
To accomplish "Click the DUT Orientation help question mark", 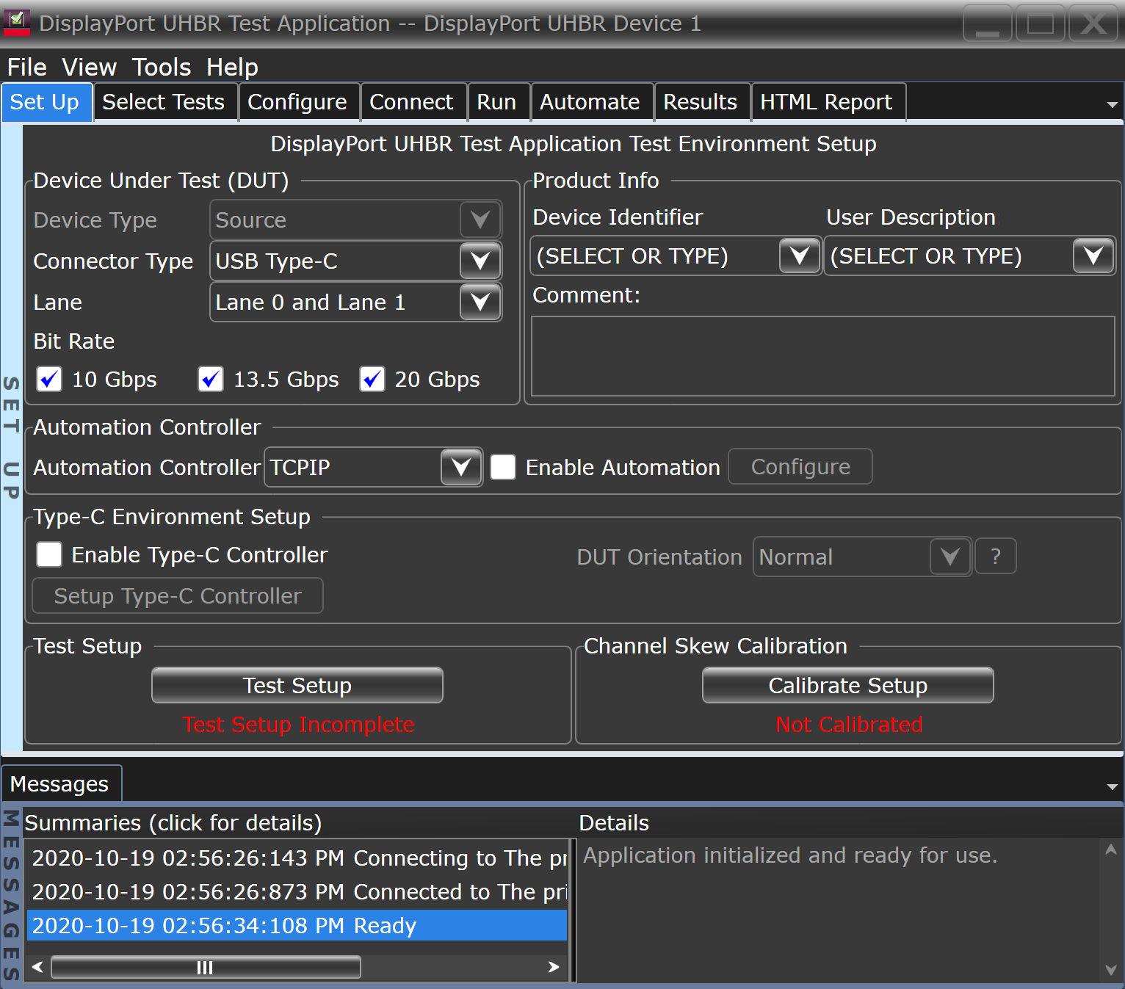I will click(x=995, y=557).
